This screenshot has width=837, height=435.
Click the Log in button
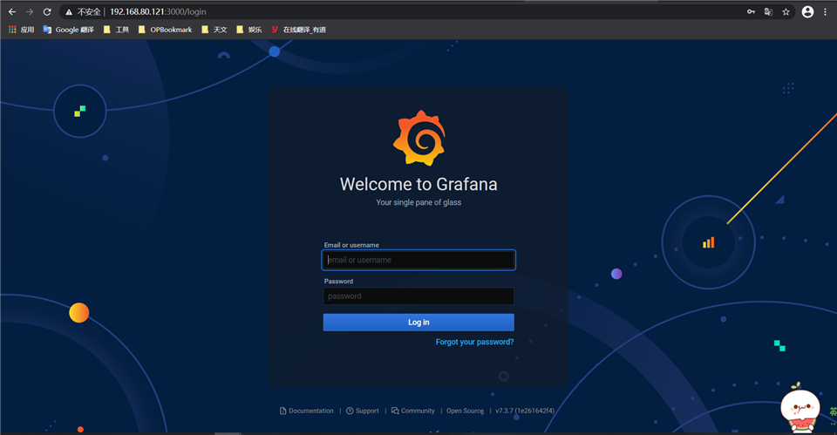418,323
